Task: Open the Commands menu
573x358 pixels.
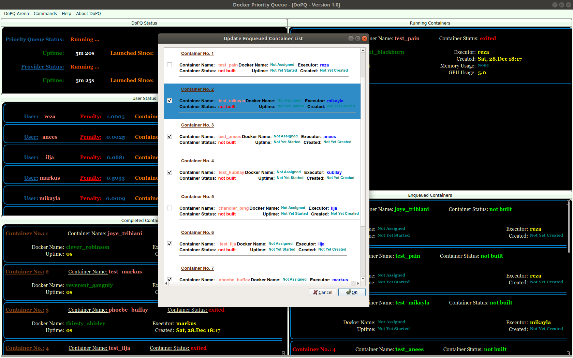Action: click(45, 14)
